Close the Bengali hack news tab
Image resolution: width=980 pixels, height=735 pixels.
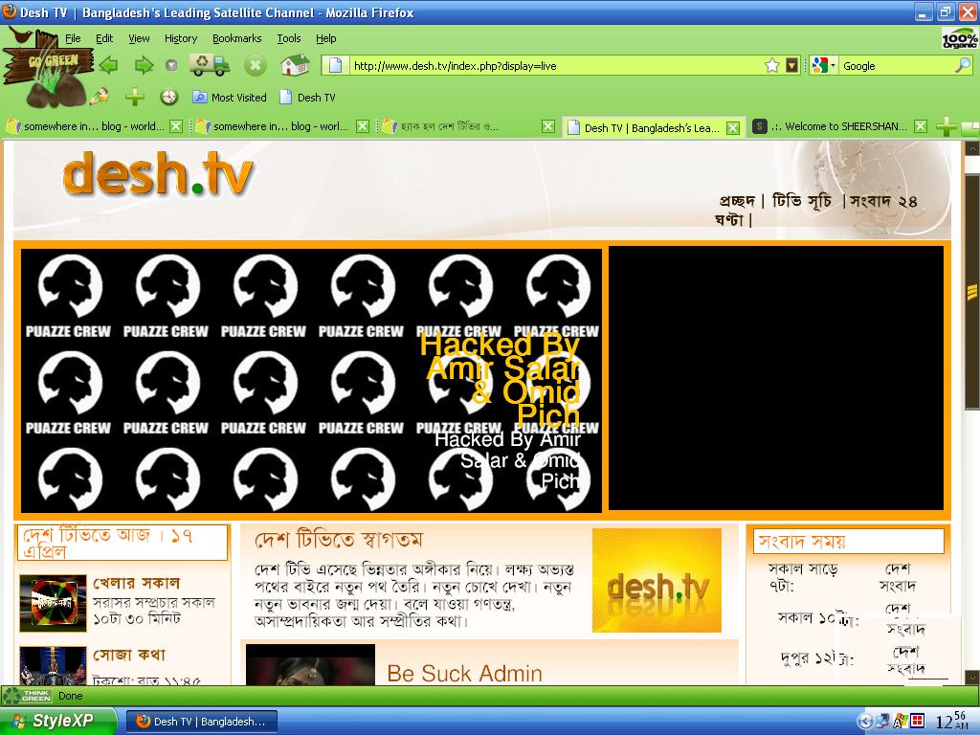[548, 126]
